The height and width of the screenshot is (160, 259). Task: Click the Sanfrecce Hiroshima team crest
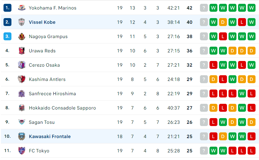pyautogui.click(x=22, y=94)
